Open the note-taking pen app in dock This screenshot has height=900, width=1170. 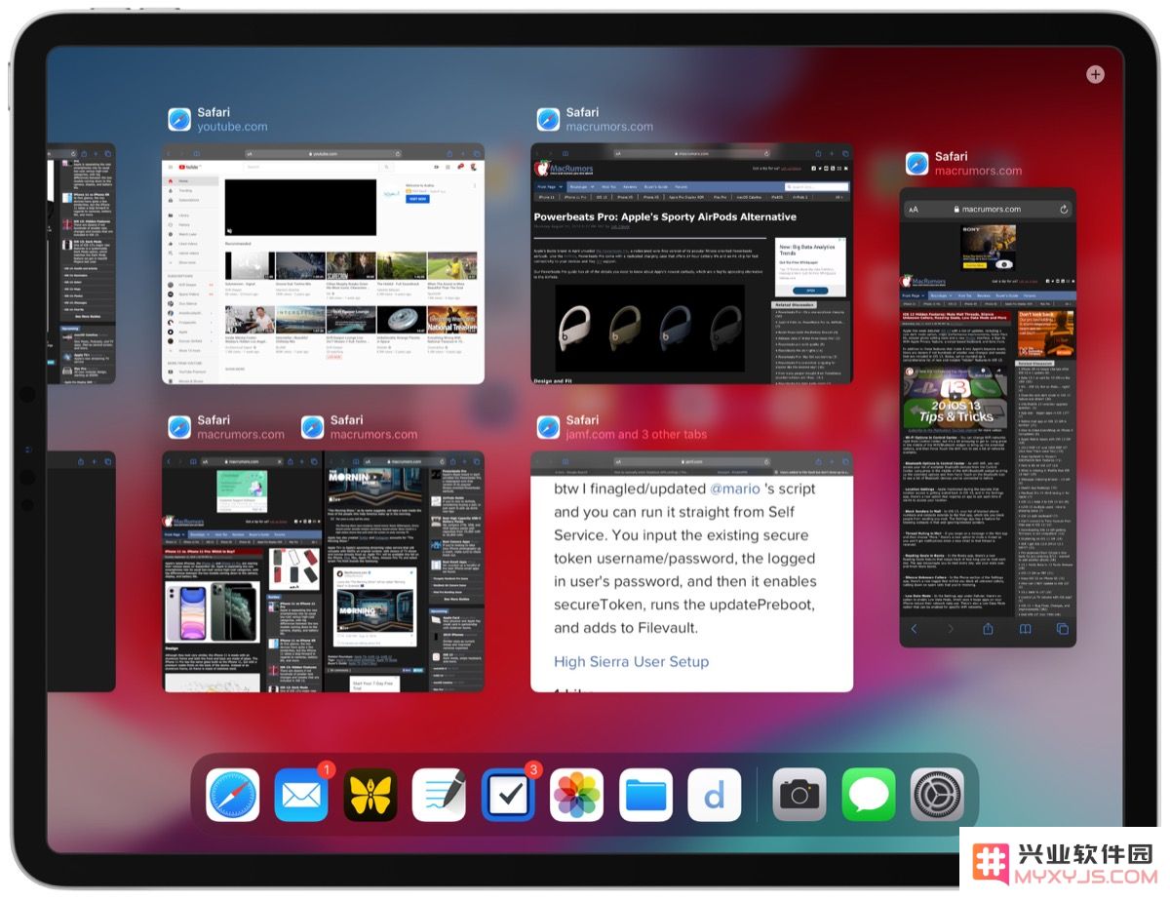(x=439, y=795)
